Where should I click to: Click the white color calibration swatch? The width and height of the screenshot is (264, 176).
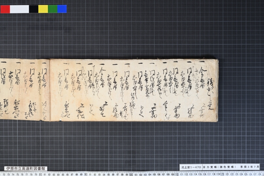click(x=19, y=9)
